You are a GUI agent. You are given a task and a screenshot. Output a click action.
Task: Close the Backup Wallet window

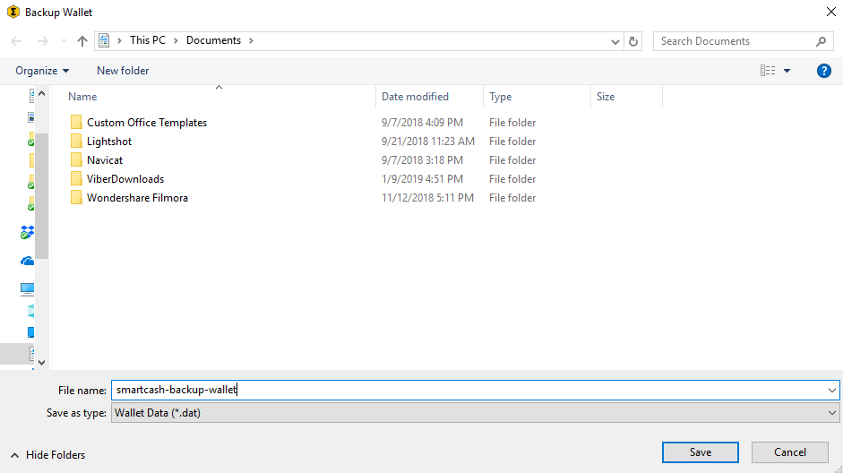830,12
